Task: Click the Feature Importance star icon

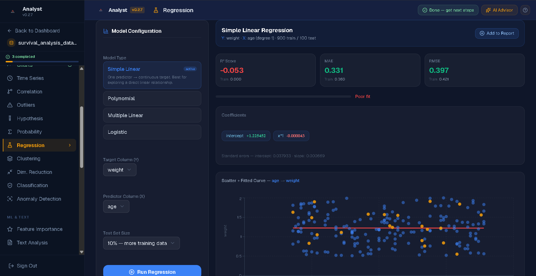Action: 10,229
